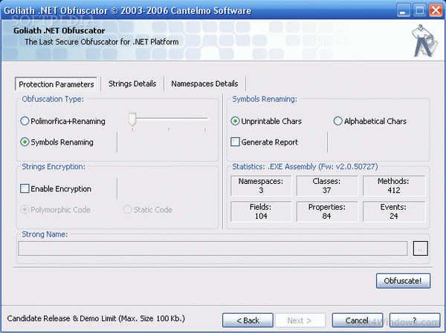Go back with the < Back button
The width and height of the screenshot is (446, 333).
click(x=248, y=320)
